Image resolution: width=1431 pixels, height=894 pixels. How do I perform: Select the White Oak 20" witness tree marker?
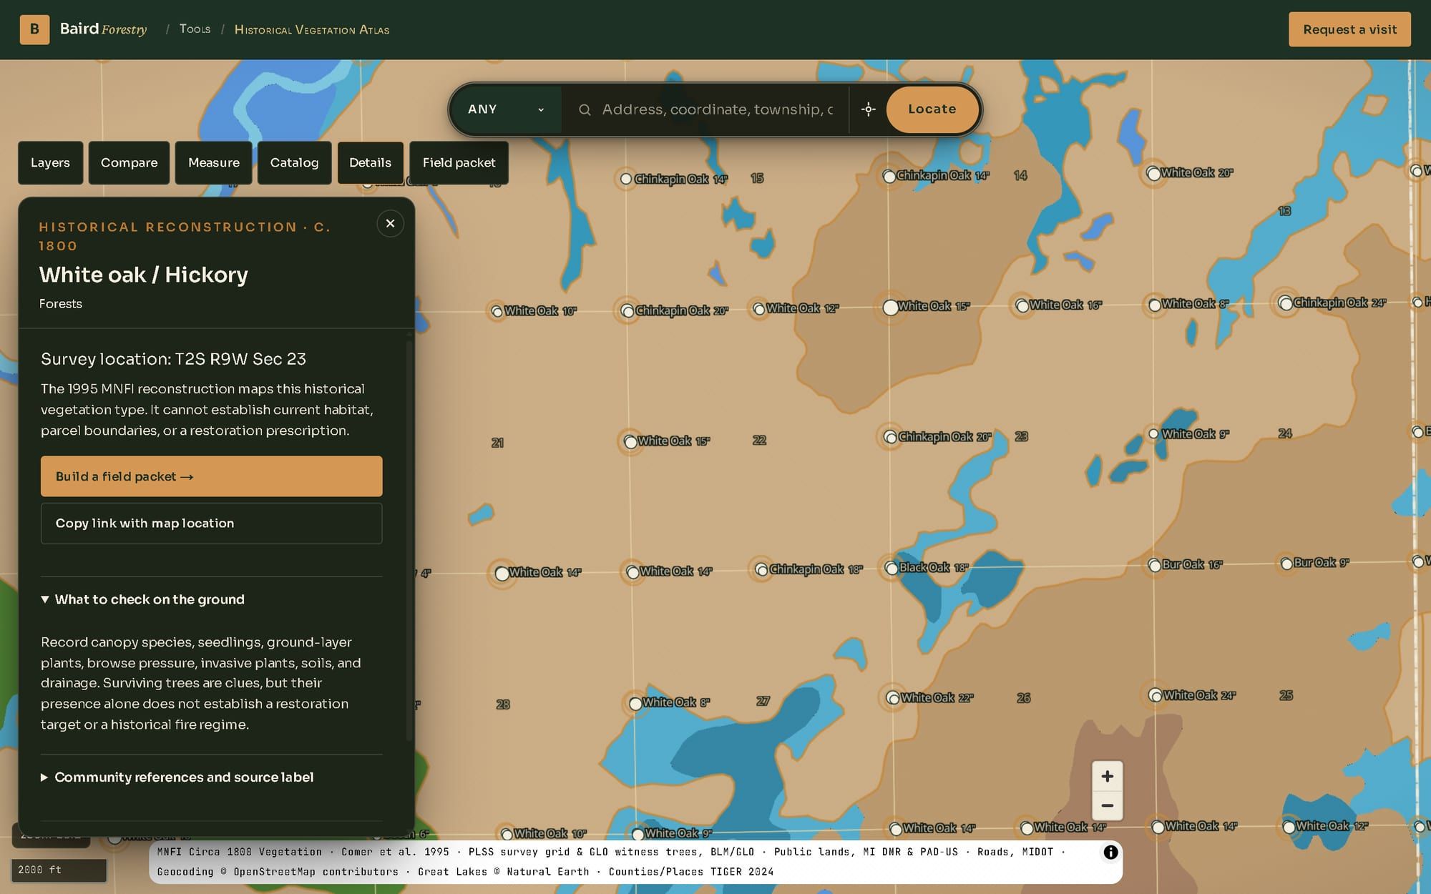click(1153, 173)
